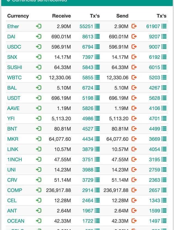Open the receive transactions list icon for OCEAN
Viewport: 174px width, 230px height.
pos(97,221)
